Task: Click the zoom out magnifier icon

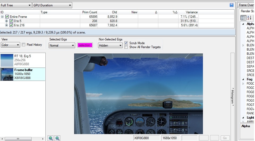Action: click(x=57, y=138)
